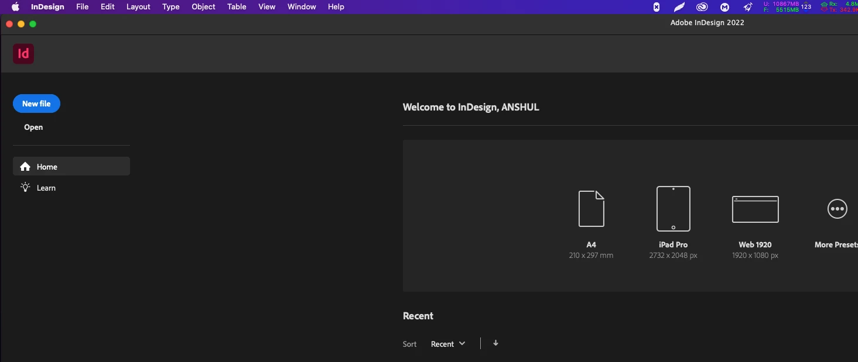This screenshot has height=362, width=858.
Task: Reverse sort order with the arrow icon
Action: tap(495, 343)
